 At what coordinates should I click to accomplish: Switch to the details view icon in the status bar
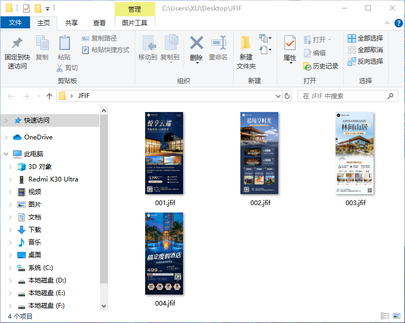385,316
